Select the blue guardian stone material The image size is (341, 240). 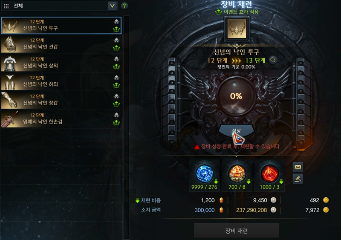(204, 173)
